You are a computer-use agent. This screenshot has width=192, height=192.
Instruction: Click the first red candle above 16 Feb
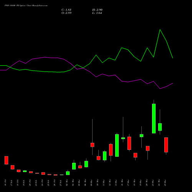click(x=7, y=160)
